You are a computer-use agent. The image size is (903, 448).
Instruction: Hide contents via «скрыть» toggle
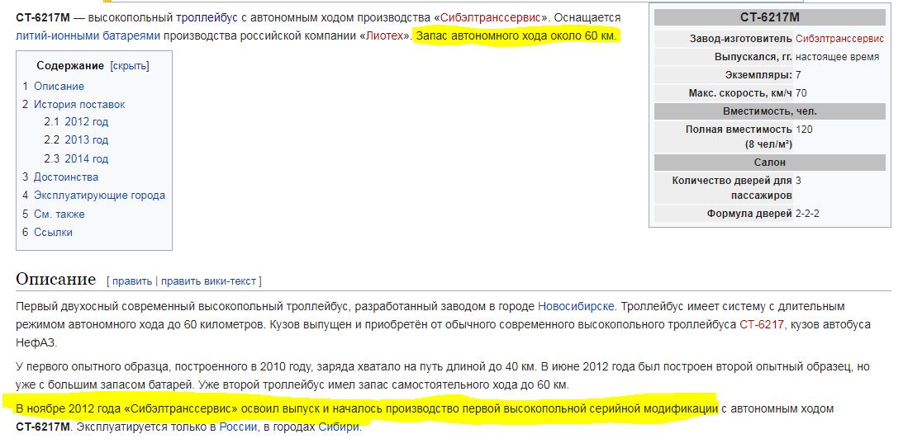tap(130, 65)
